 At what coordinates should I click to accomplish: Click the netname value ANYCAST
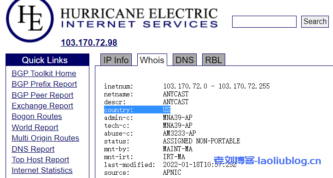coord(175,94)
